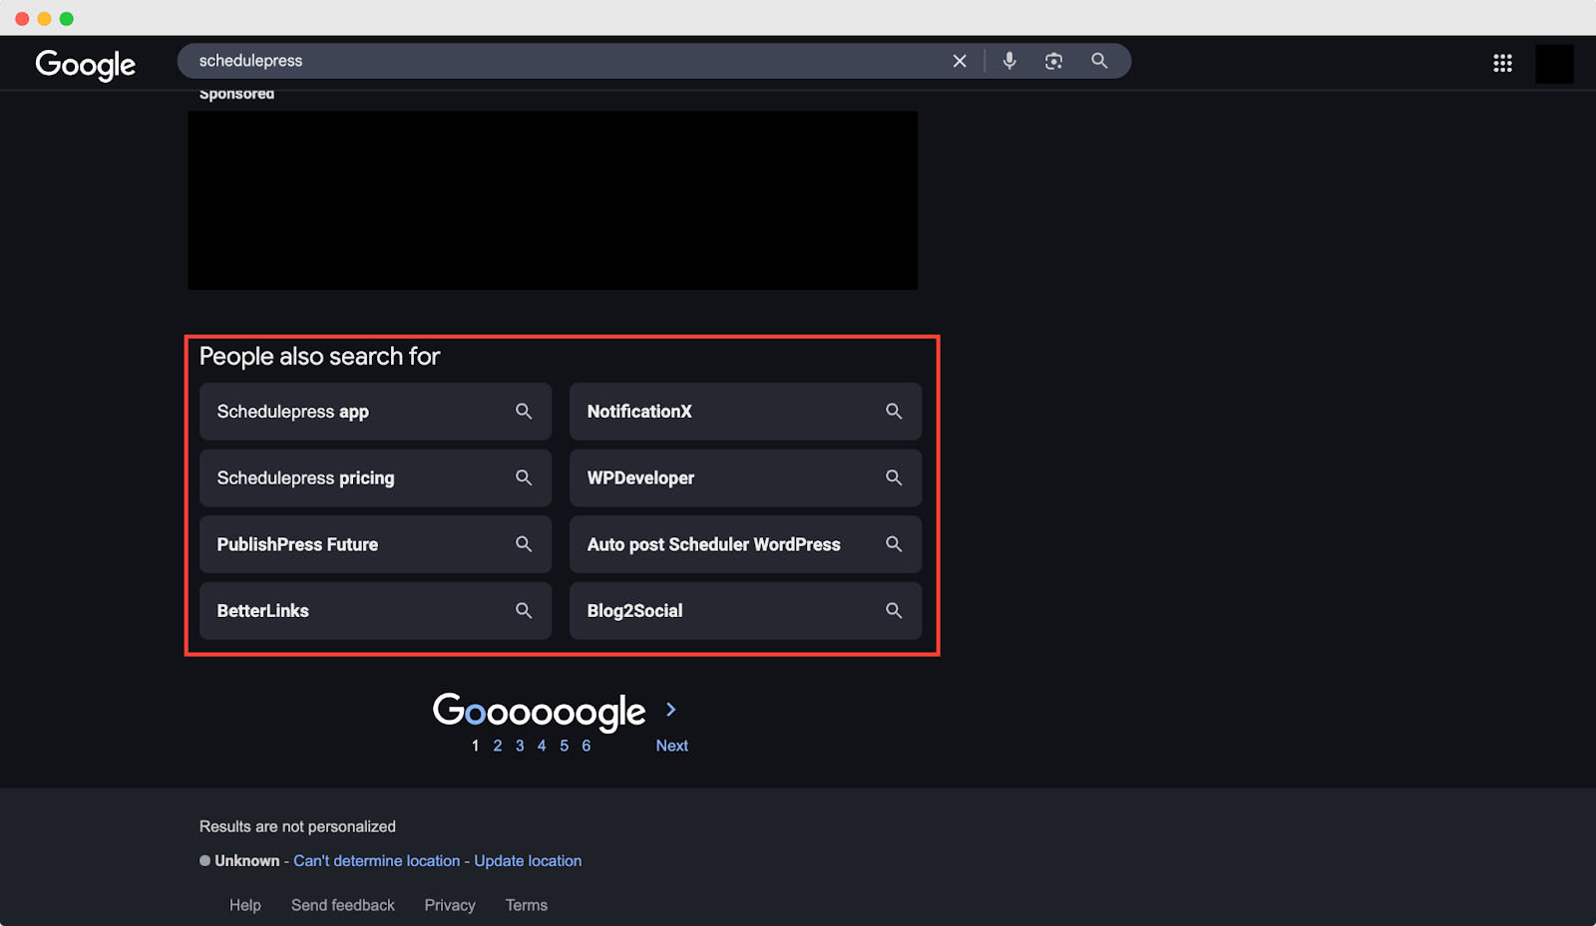Screen dimensions: 1596x926
Task: Click the sponsored ad block
Action: (x=553, y=200)
